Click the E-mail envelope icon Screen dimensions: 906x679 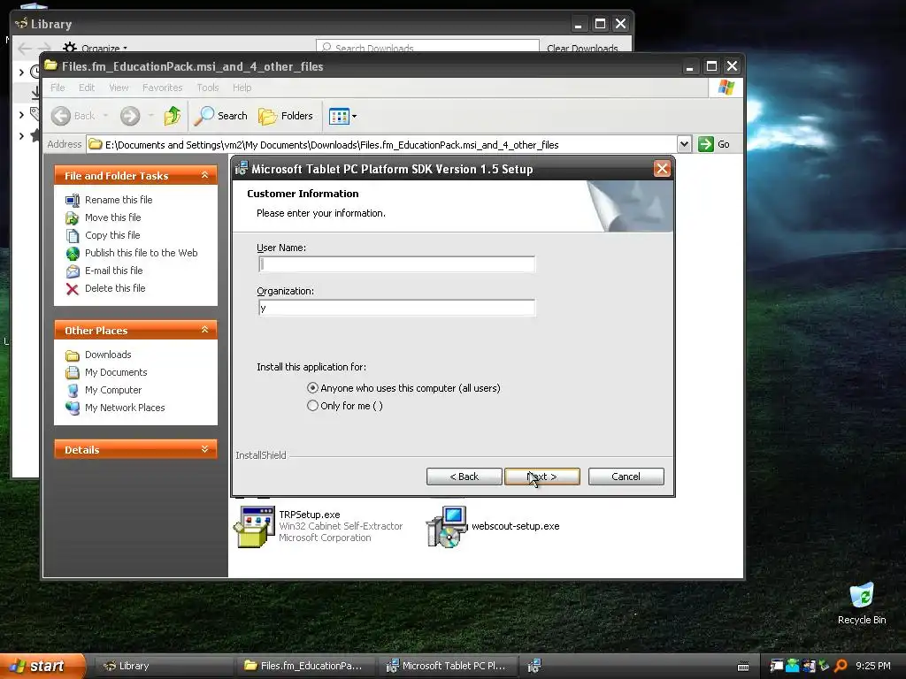(x=73, y=271)
